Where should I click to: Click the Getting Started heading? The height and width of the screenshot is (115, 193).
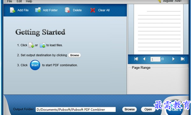pos(40,32)
